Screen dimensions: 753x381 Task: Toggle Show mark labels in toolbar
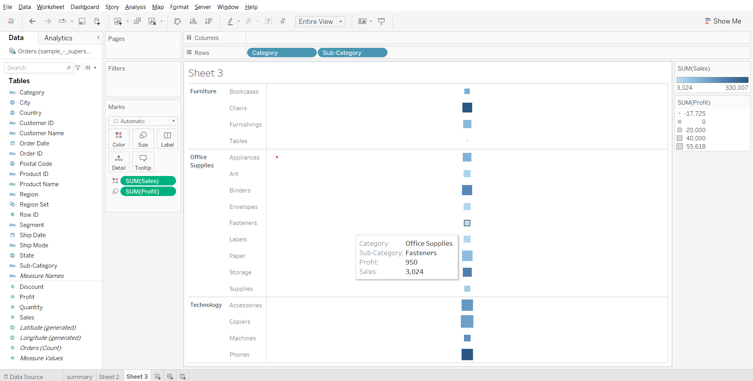269,22
